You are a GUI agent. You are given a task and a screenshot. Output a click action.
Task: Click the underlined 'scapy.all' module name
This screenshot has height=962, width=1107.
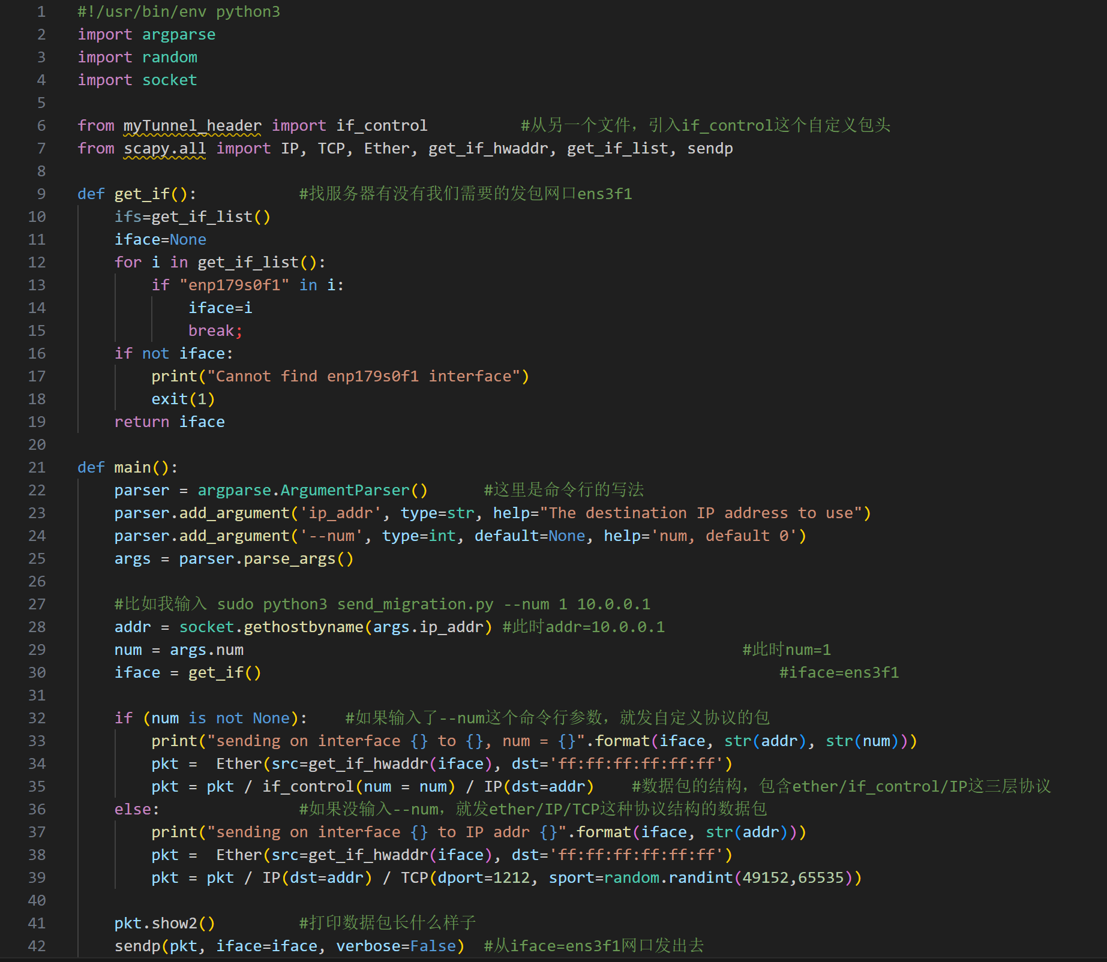point(165,149)
